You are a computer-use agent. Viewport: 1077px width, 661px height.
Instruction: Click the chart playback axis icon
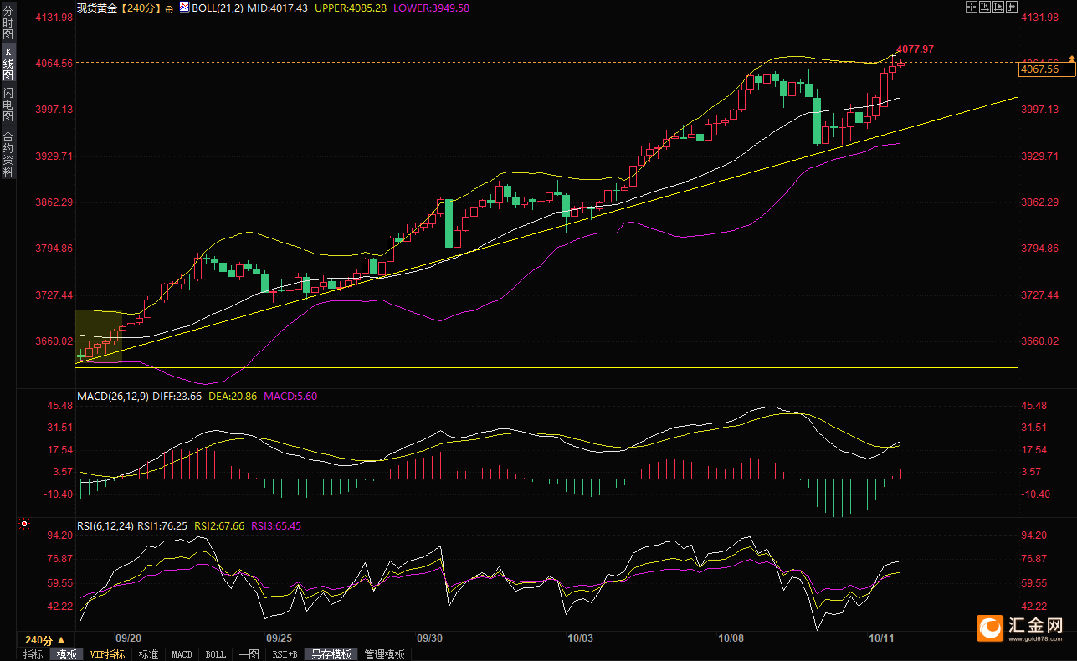(998, 7)
